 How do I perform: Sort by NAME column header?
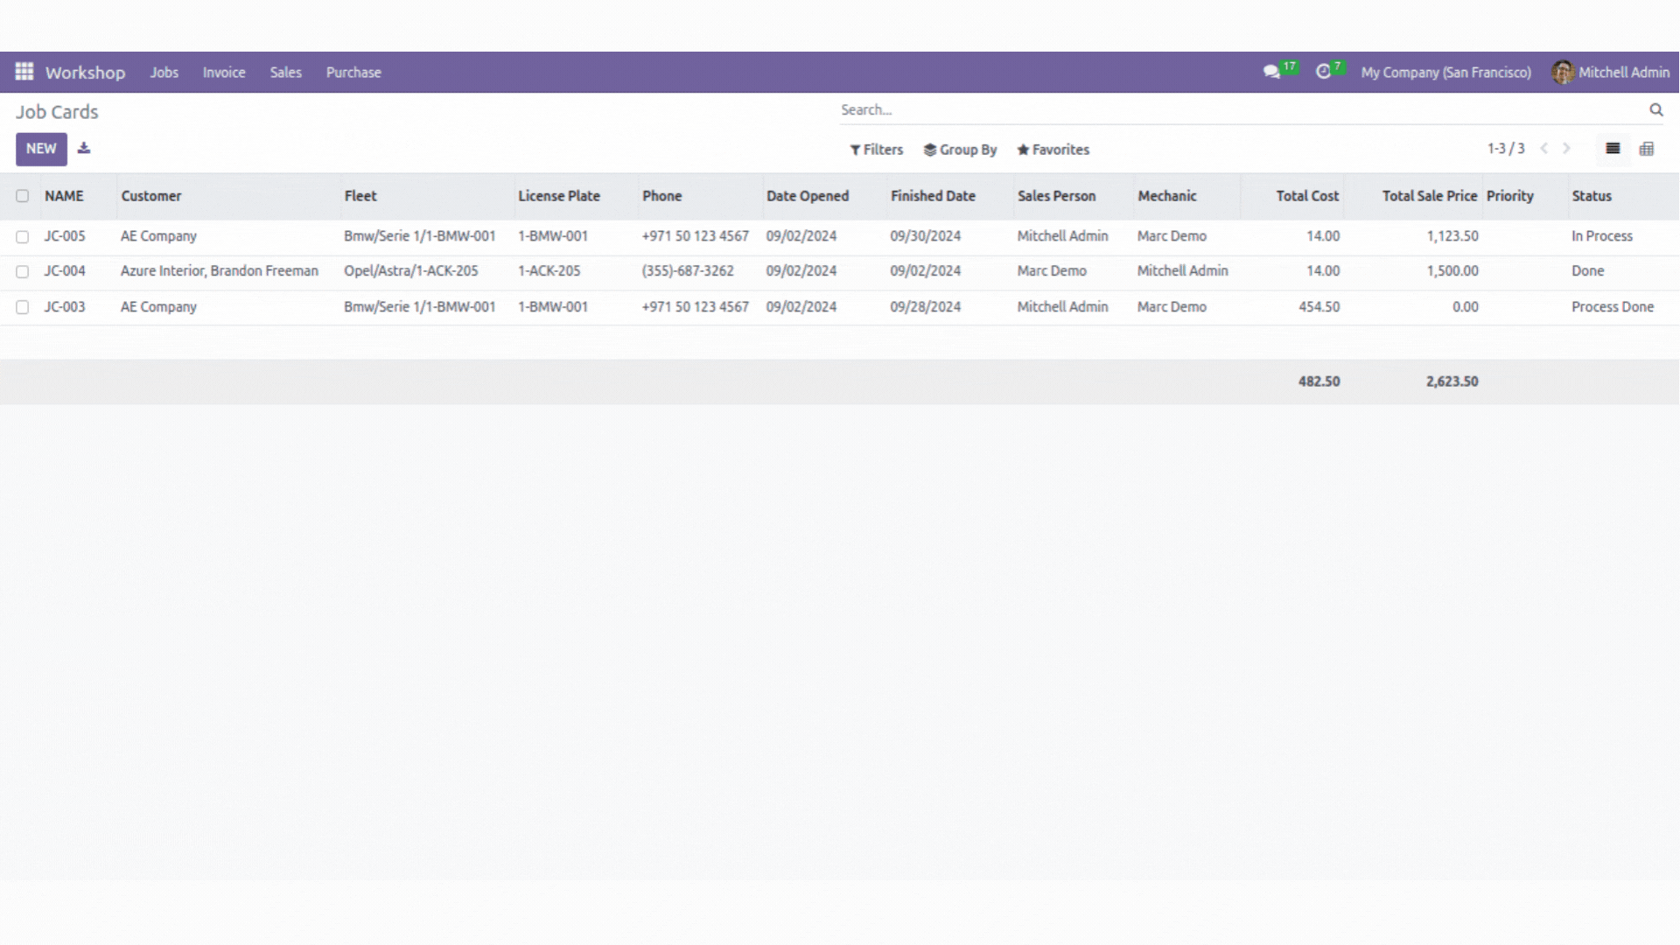pos(64,196)
